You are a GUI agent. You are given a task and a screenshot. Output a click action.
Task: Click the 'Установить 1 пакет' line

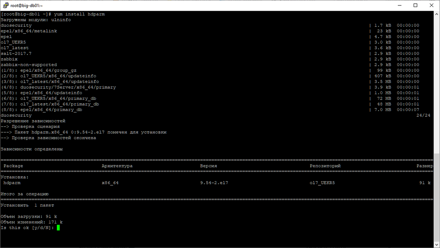[x=27, y=206]
